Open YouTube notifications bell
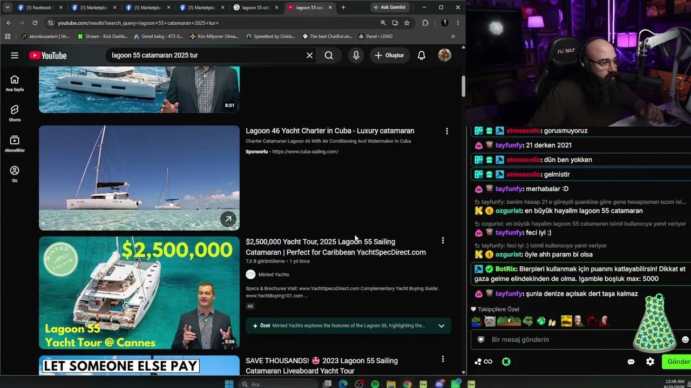 [422, 56]
